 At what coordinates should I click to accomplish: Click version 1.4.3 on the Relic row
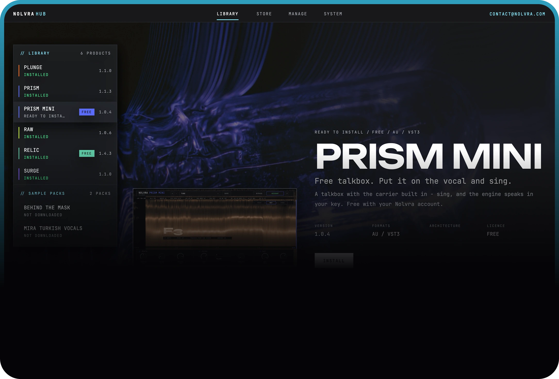[x=105, y=153]
